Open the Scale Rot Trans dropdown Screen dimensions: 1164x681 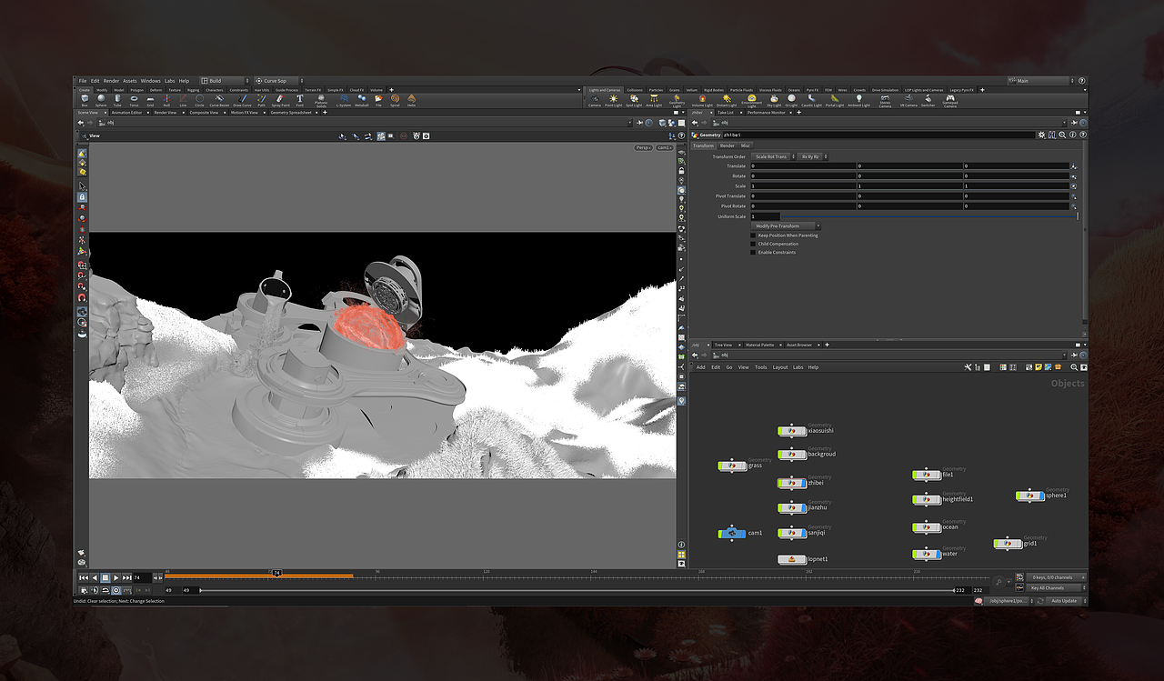point(773,157)
